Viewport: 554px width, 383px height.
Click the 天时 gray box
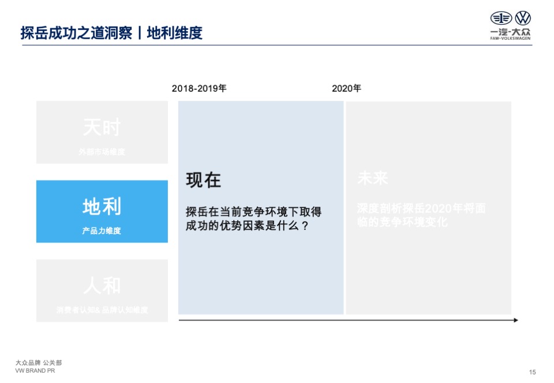coord(102,131)
